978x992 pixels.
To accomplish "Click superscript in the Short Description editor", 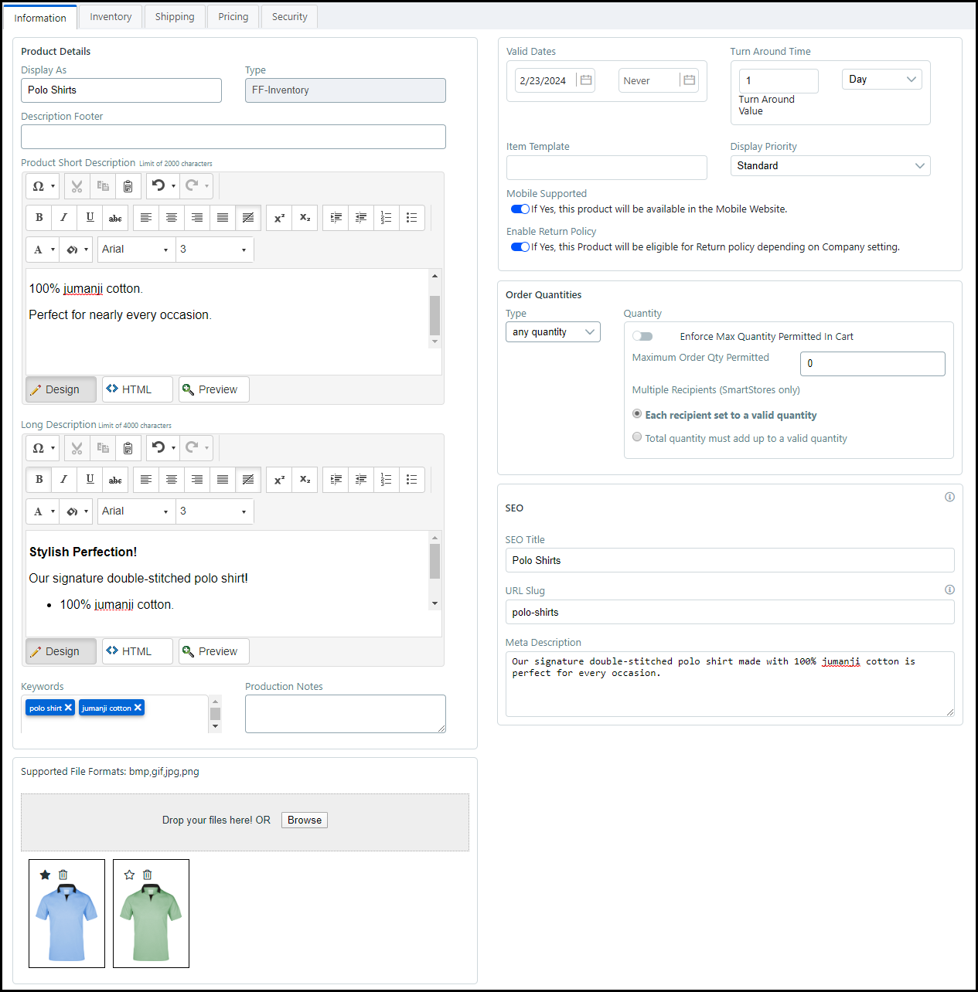I will click(279, 218).
